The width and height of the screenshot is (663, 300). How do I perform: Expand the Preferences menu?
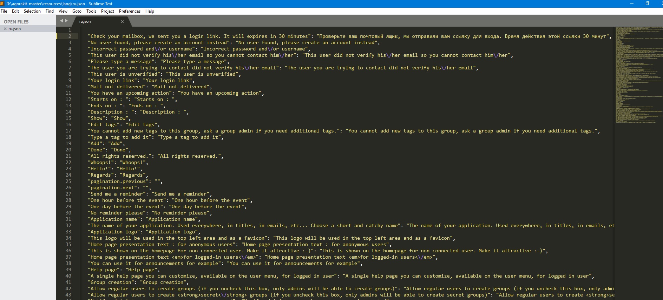click(x=130, y=11)
